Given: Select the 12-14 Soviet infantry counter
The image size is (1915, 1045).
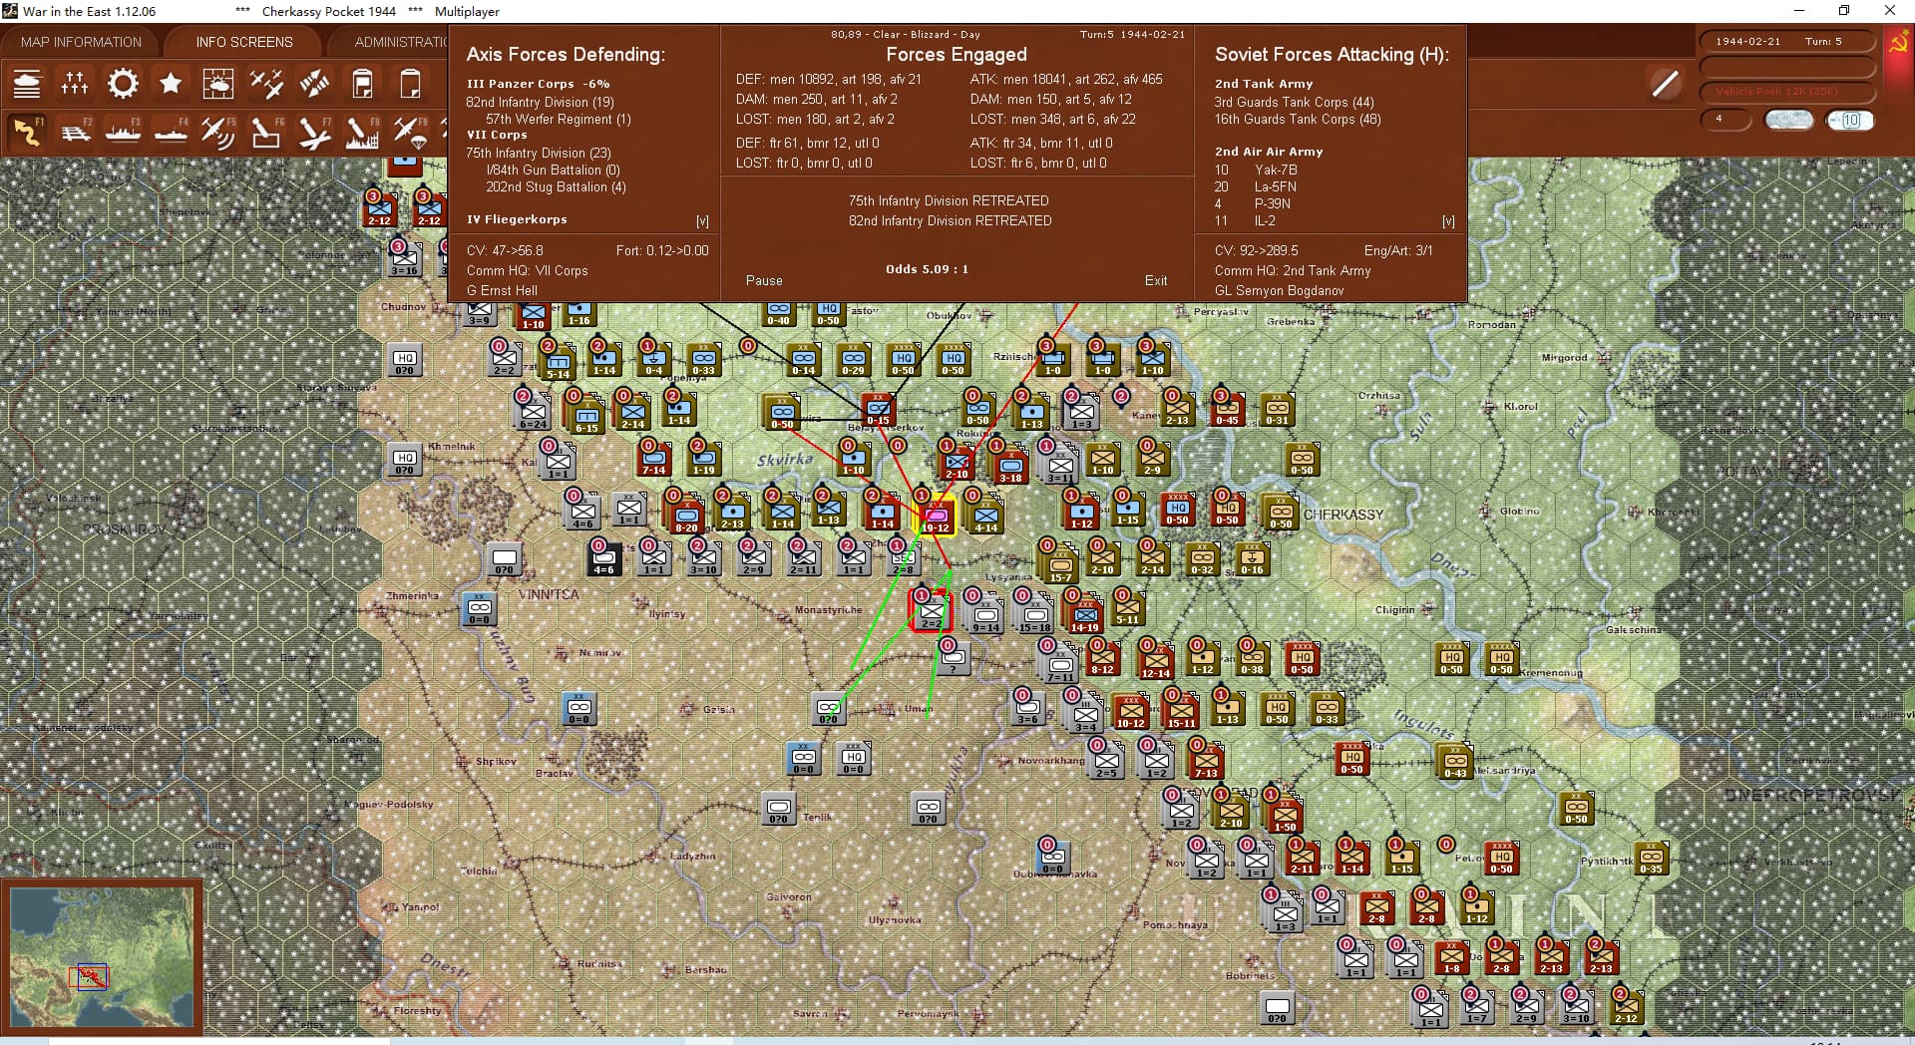Looking at the screenshot, I should tap(1156, 660).
